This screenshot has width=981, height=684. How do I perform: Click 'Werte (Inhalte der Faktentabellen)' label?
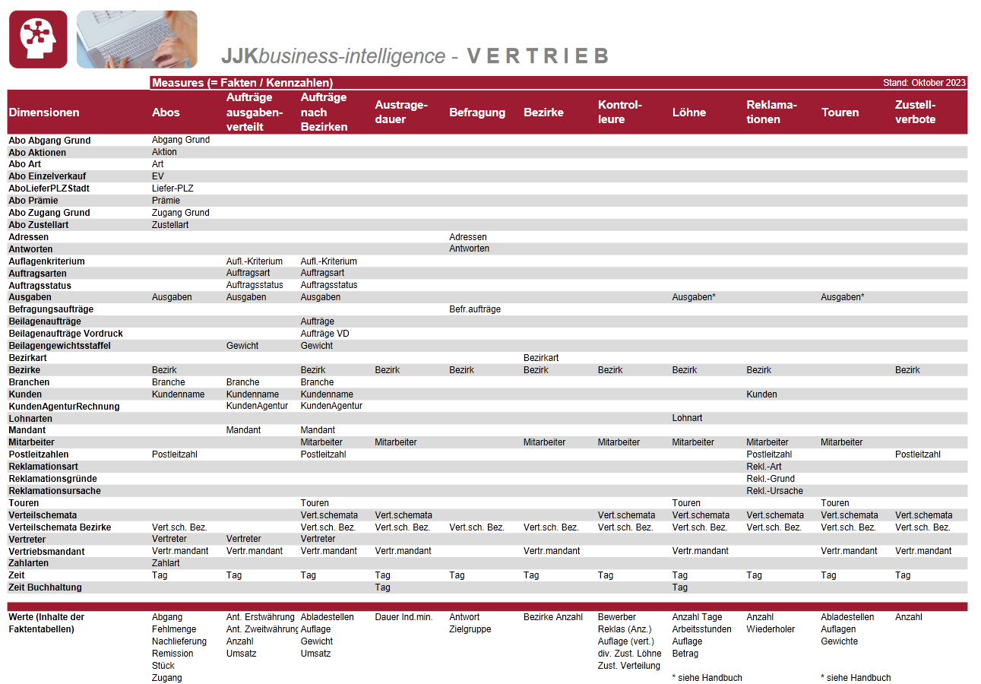[x=46, y=623]
